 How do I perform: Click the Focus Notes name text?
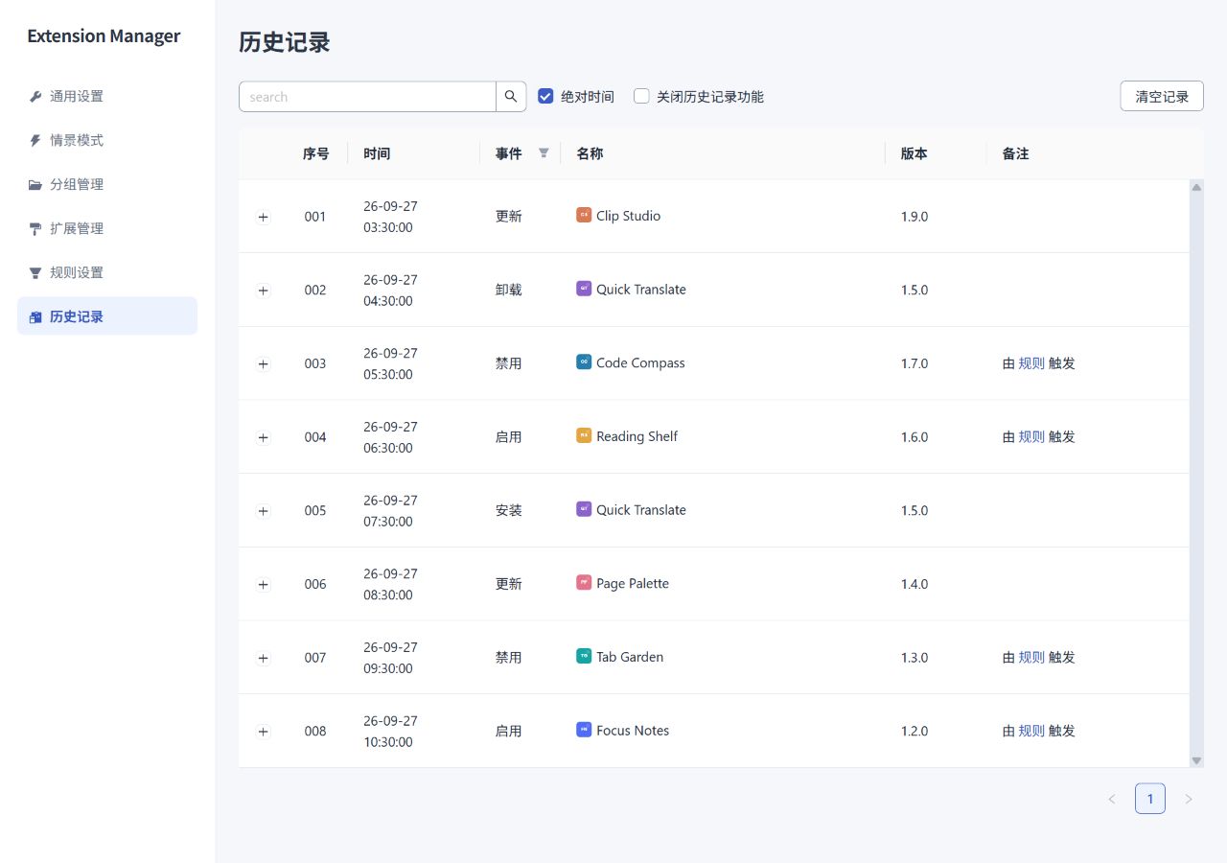pyautogui.click(x=633, y=731)
